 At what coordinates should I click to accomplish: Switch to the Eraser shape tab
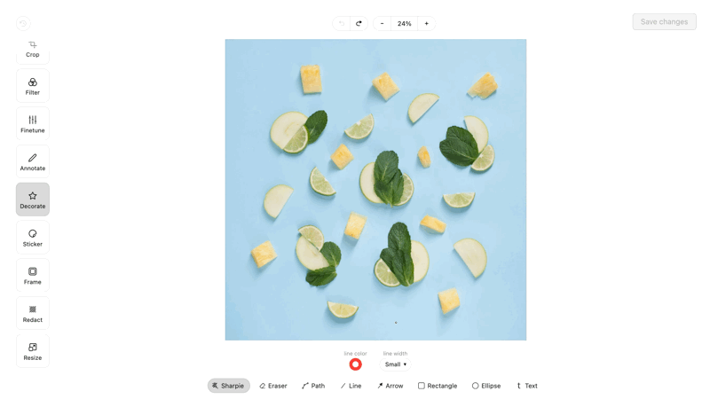coord(273,386)
